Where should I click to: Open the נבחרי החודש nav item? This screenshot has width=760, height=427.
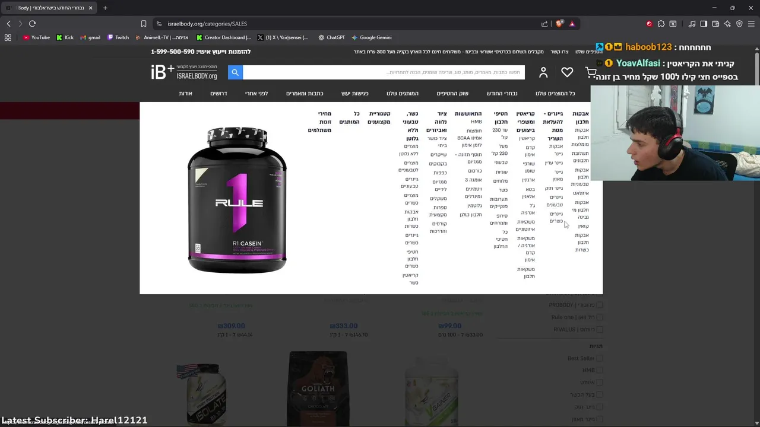(502, 94)
